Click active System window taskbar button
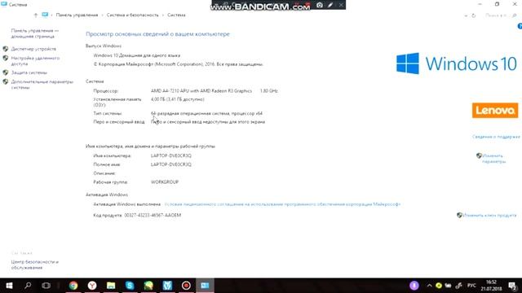Screen dimensions: 522x293 pyautogui.click(x=205, y=286)
